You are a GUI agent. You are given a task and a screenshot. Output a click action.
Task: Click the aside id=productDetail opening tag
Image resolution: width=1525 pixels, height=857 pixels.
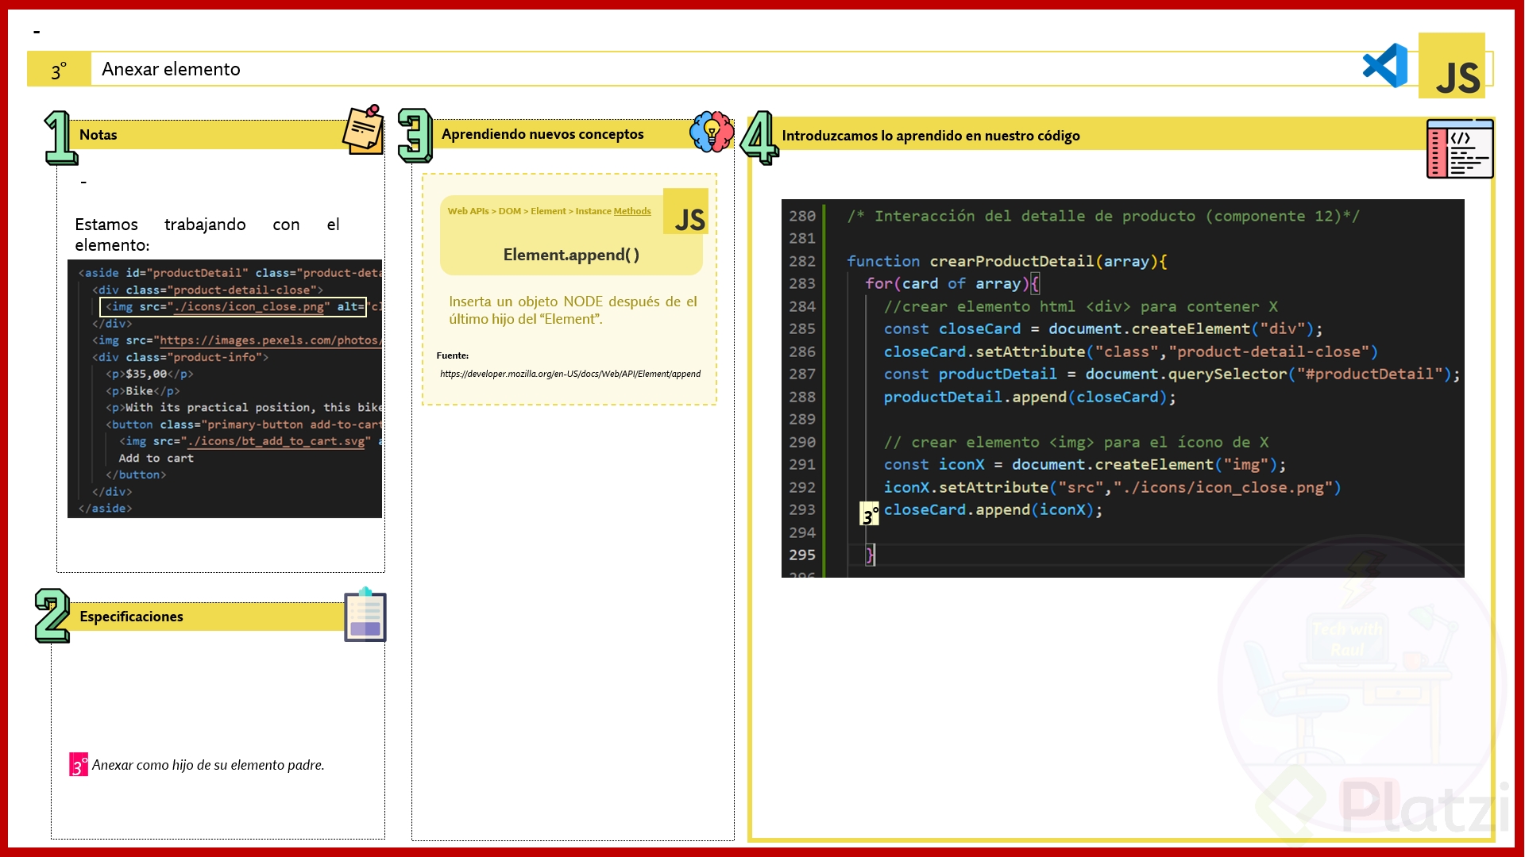230,273
